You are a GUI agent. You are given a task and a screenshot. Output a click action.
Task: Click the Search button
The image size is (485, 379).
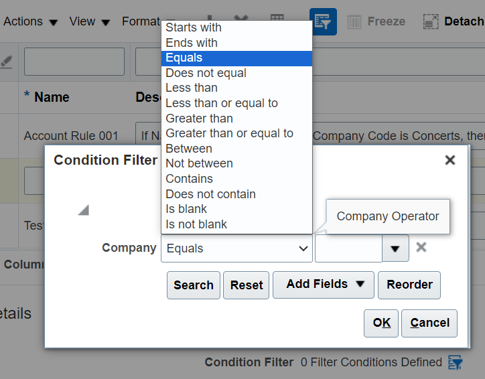(194, 285)
